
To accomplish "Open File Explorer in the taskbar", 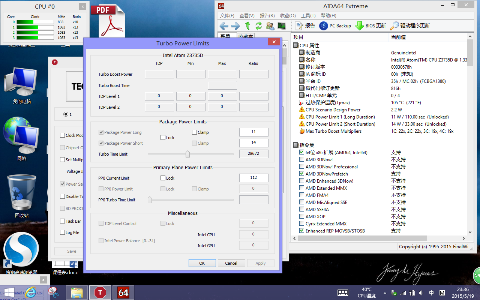I will [x=77, y=292].
